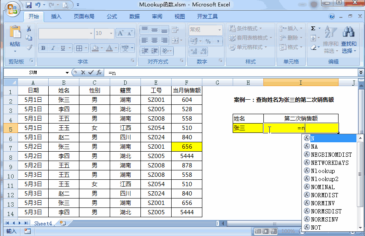Image resolution: width=365 pixels, height=236 pixels.
Task: Apply fill color with the paint bucket
Action: 95,48
